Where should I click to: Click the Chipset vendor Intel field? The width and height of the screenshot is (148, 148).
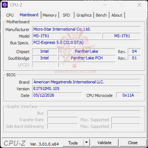click(45, 51)
